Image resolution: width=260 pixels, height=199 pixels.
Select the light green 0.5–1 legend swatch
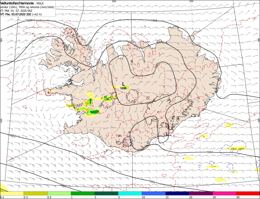(59, 193)
